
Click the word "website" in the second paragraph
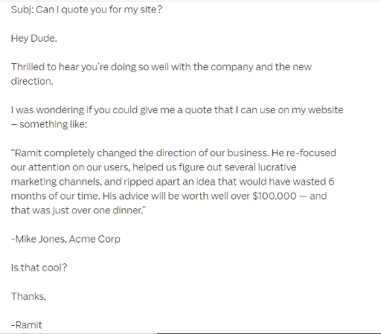(x=326, y=110)
